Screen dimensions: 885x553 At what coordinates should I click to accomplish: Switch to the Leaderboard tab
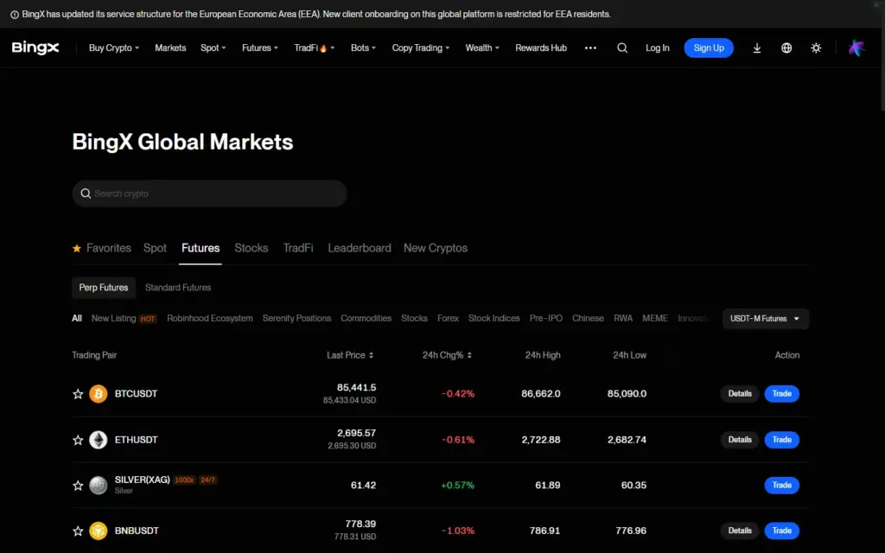tap(360, 248)
